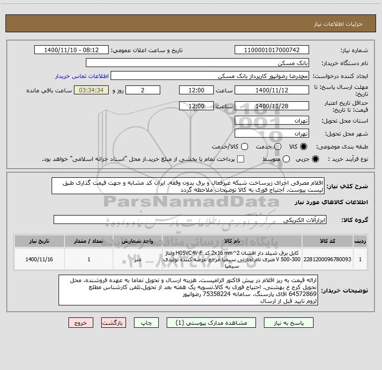The height and width of the screenshot is (370, 382).
Task: Open مشاهده مدارک پیوستی (1) button
Action: pos(211,323)
